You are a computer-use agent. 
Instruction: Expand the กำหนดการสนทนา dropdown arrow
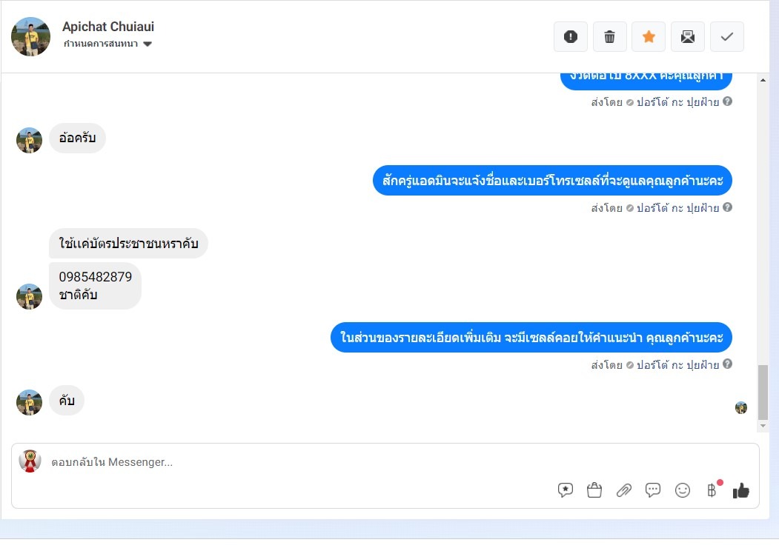[147, 44]
